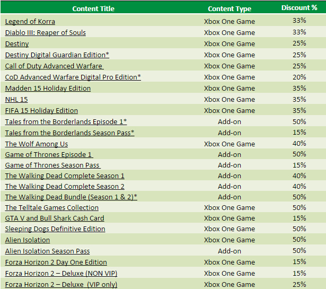
Task: Open Destiny Digital Guardian Edition link
Action: coord(57,55)
